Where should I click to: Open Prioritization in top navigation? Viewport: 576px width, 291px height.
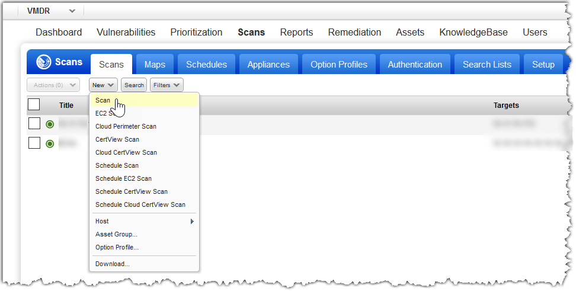[x=196, y=33]
